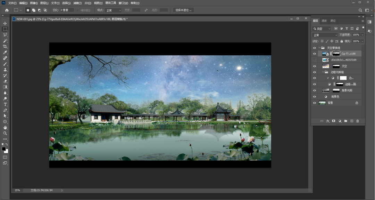Go to the Home screen icon
Viewport: 375px width, 200px height.
tap(7, 10)
